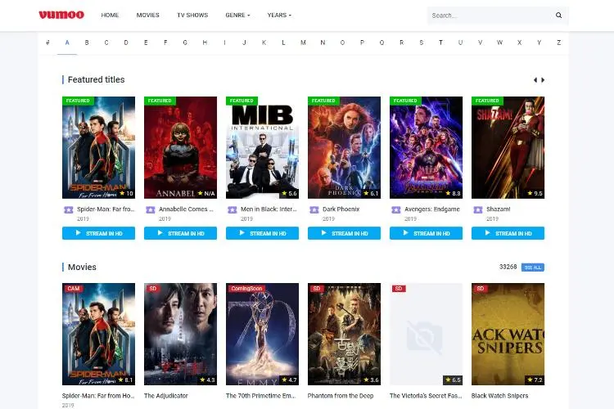Stream Annabelle Comes Home in HD
This screenshot has width=614, height=409.
pyautogui.click(x=181, y=233)
